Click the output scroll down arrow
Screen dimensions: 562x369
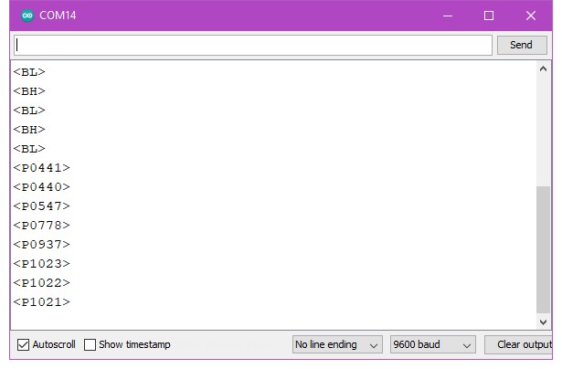(x=544, y=322)
